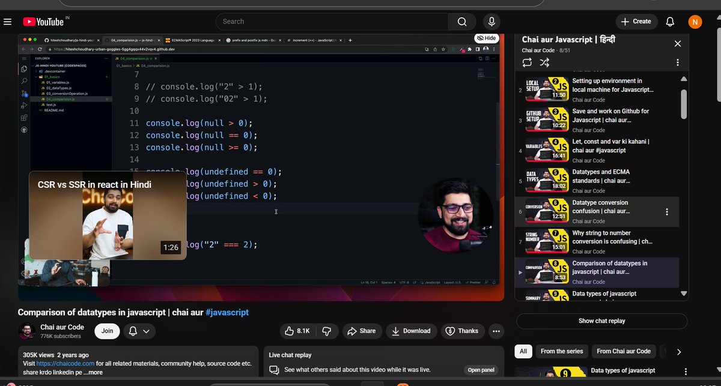Click the 305K views 2 years ago text

(56, 355)
